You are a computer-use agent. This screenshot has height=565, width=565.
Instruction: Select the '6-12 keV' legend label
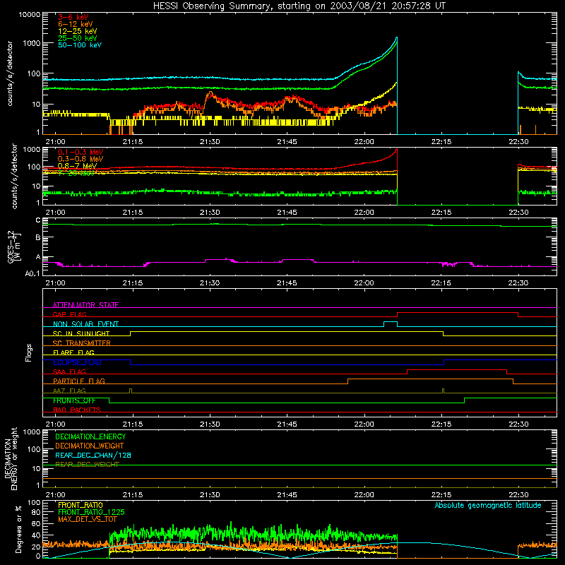point(76,24)
